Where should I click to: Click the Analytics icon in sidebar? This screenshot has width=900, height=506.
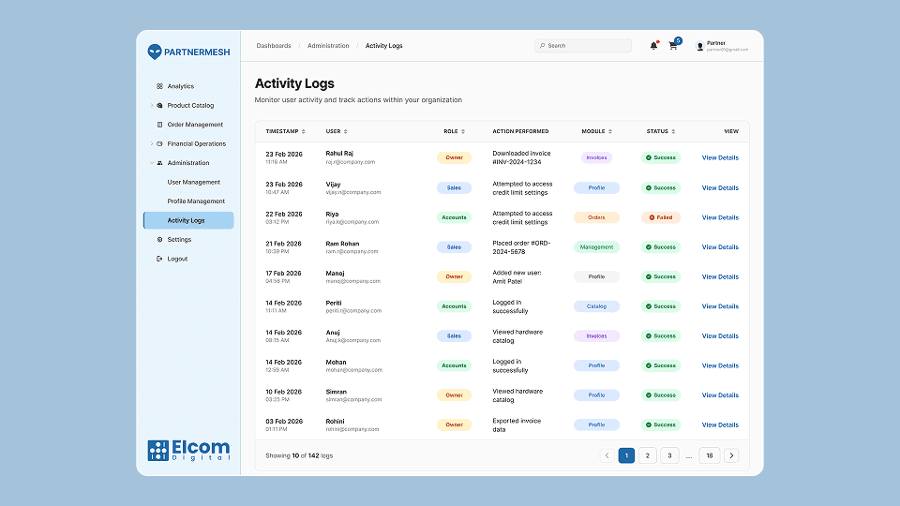pos(159,86)
